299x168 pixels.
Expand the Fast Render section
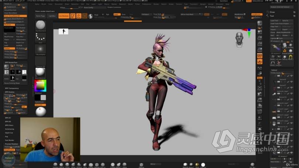[9, 140]
